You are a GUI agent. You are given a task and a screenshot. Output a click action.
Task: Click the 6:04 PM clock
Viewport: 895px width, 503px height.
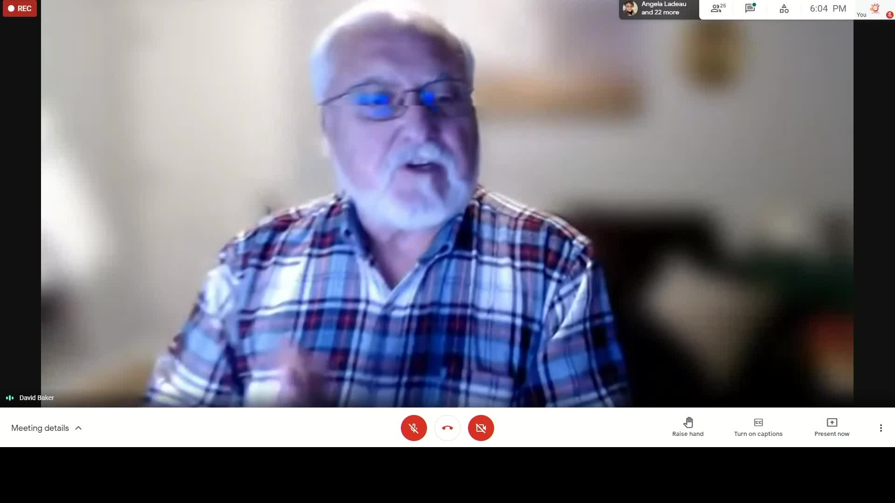[828, 8]
